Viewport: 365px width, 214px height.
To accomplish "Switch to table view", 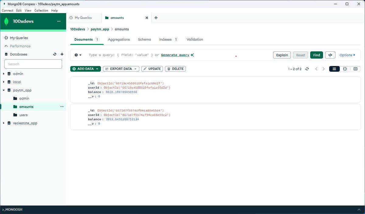I will (355, 69).
